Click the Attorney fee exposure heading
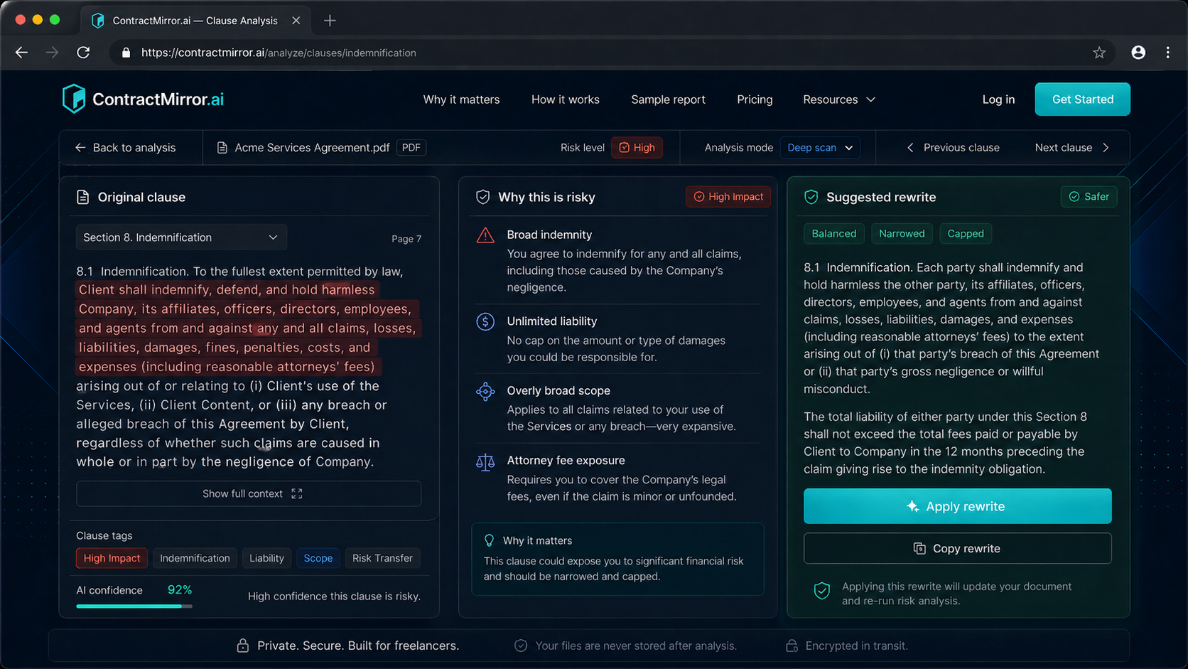 pos(566,461)
